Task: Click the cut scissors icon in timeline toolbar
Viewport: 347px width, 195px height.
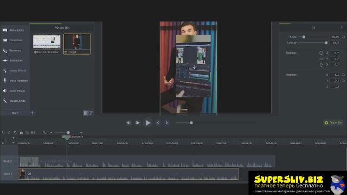Action: [x=15, y=132]
